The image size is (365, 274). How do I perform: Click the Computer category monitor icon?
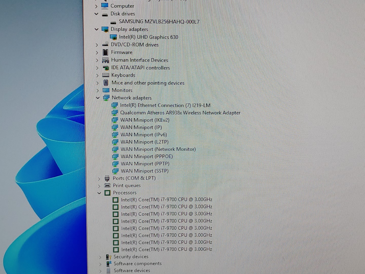105,6
